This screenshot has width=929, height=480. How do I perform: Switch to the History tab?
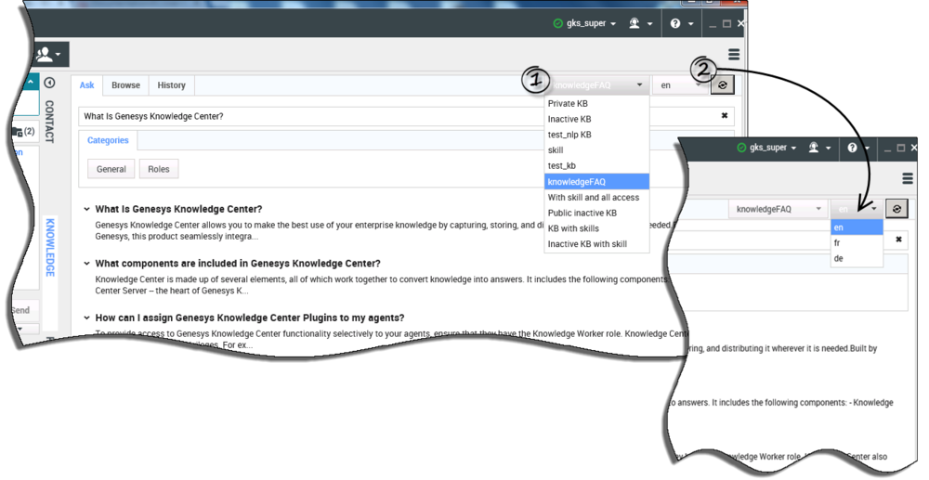(x=171, y=85)
